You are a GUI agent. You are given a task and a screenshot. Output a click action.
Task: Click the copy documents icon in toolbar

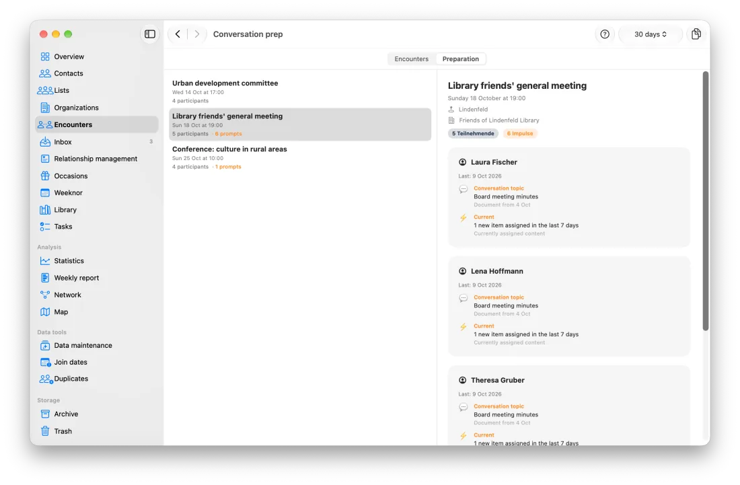click(696, 34)
